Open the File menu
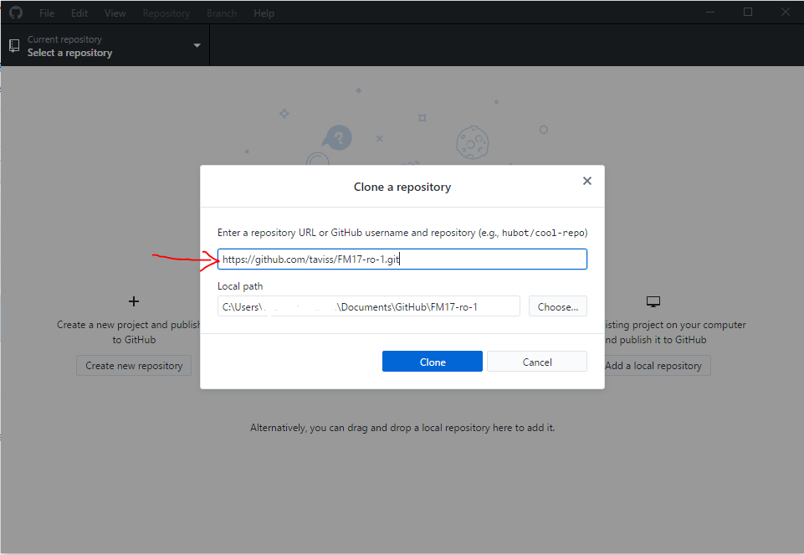Viewport: 804px width, 555px height. 47,13
